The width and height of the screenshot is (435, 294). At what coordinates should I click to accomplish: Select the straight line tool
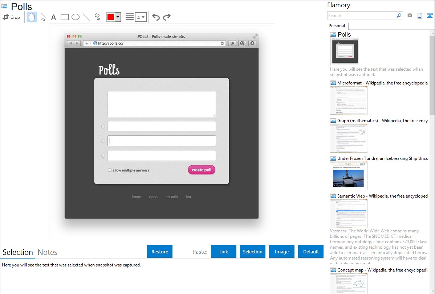[x=86, y=17]
